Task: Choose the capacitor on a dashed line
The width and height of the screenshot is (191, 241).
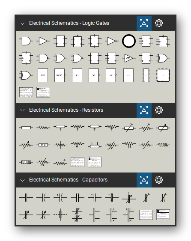Action: [60, 214]
